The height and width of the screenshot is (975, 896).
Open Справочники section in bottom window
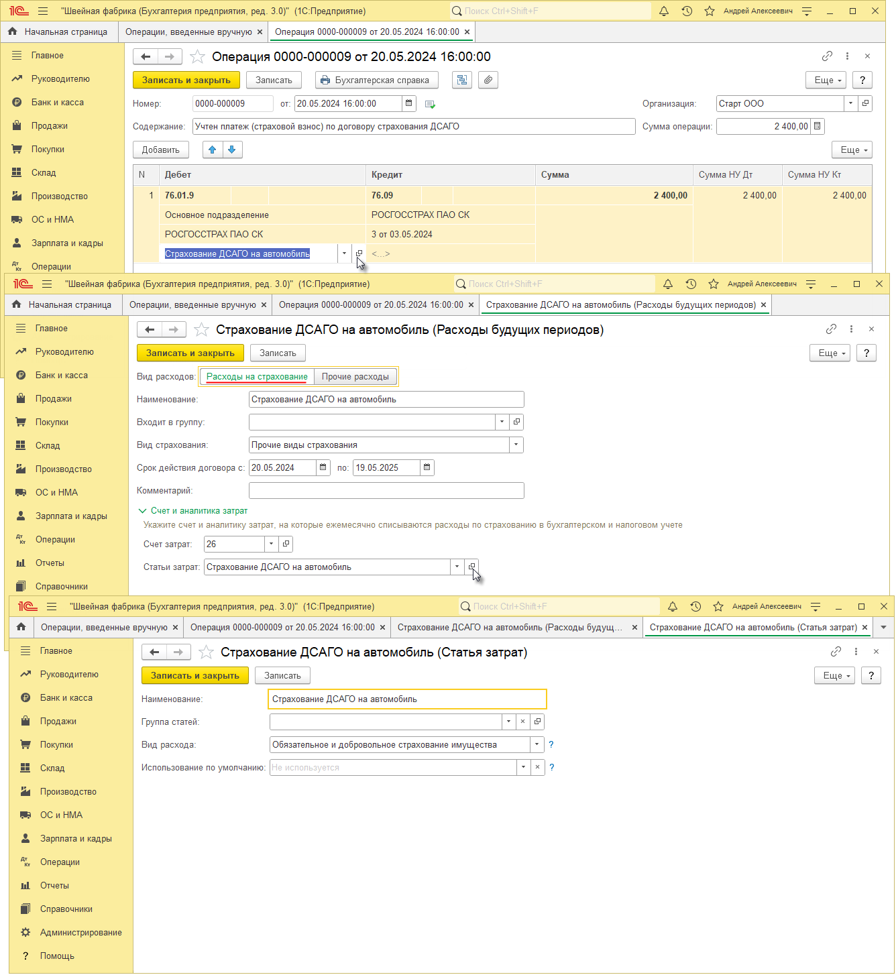(x=66, y=909)
